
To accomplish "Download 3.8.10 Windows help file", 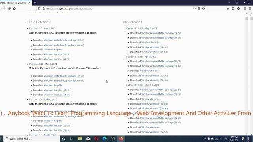I will point(53,85).
